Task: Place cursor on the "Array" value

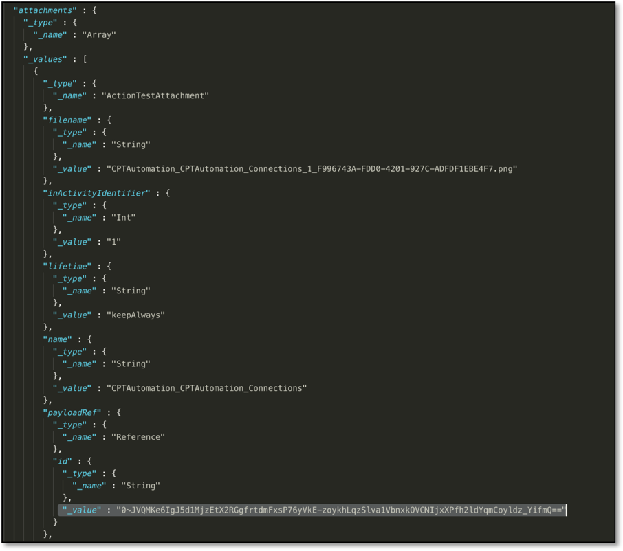Action: (x=99, y=34)
